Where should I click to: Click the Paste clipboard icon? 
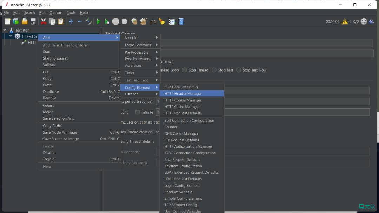coord(61,21)
